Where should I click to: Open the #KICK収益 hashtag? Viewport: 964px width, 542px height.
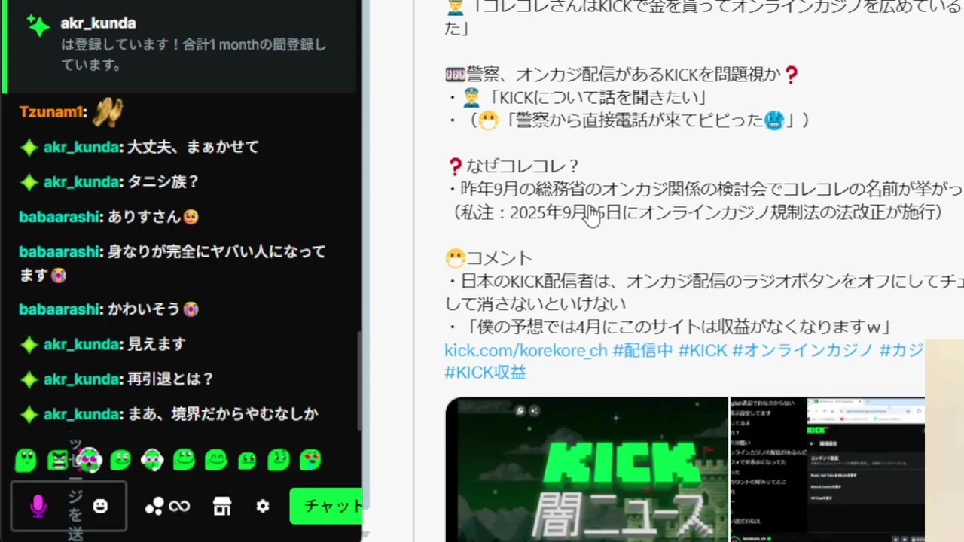point(485,373)
